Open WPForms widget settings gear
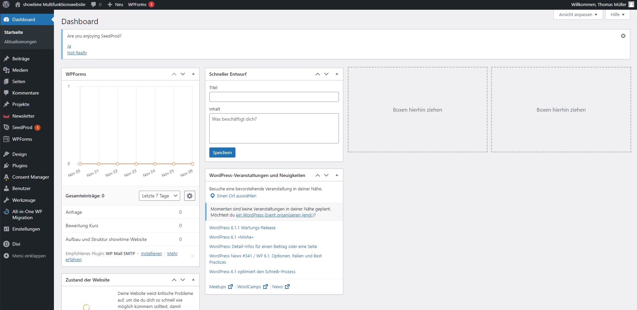This screenshot has width=637, height=310. [190, 196]
